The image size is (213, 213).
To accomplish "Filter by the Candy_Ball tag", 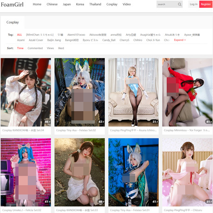I will point(109,40).
